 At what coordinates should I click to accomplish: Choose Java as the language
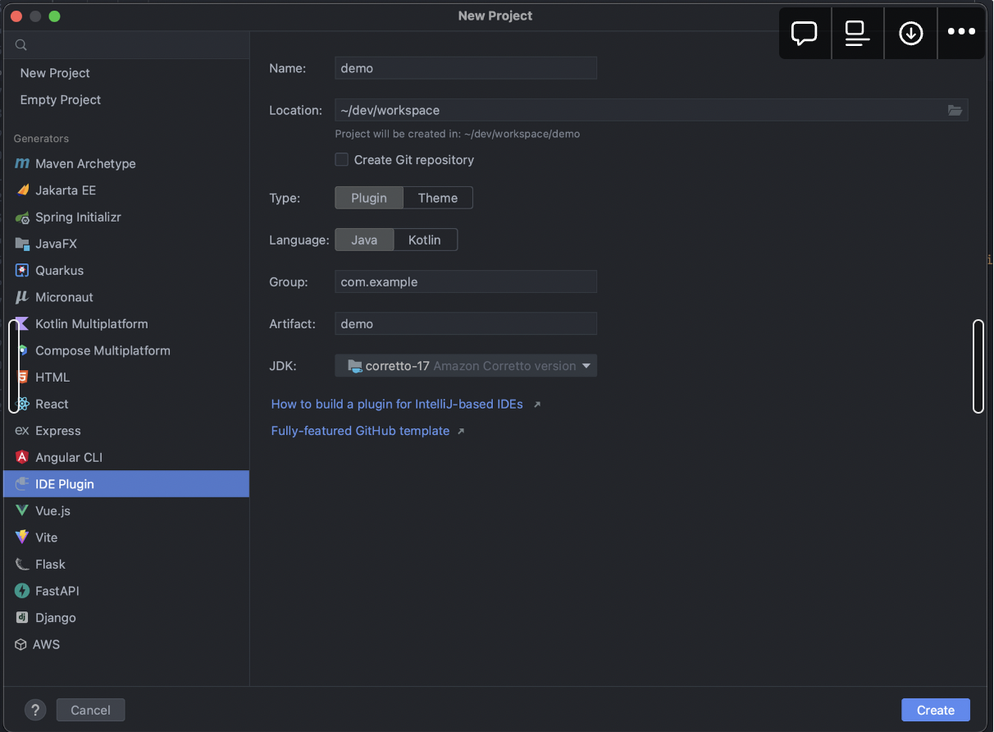(364, 240)
